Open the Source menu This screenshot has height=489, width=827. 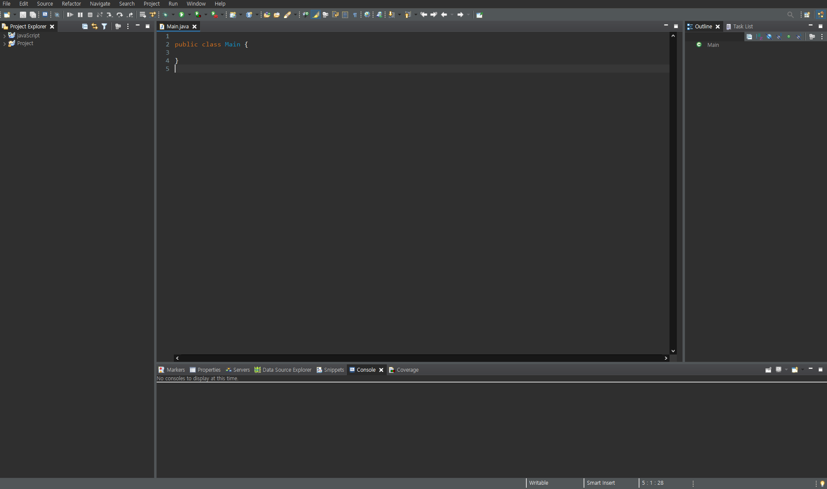(45, 4)
